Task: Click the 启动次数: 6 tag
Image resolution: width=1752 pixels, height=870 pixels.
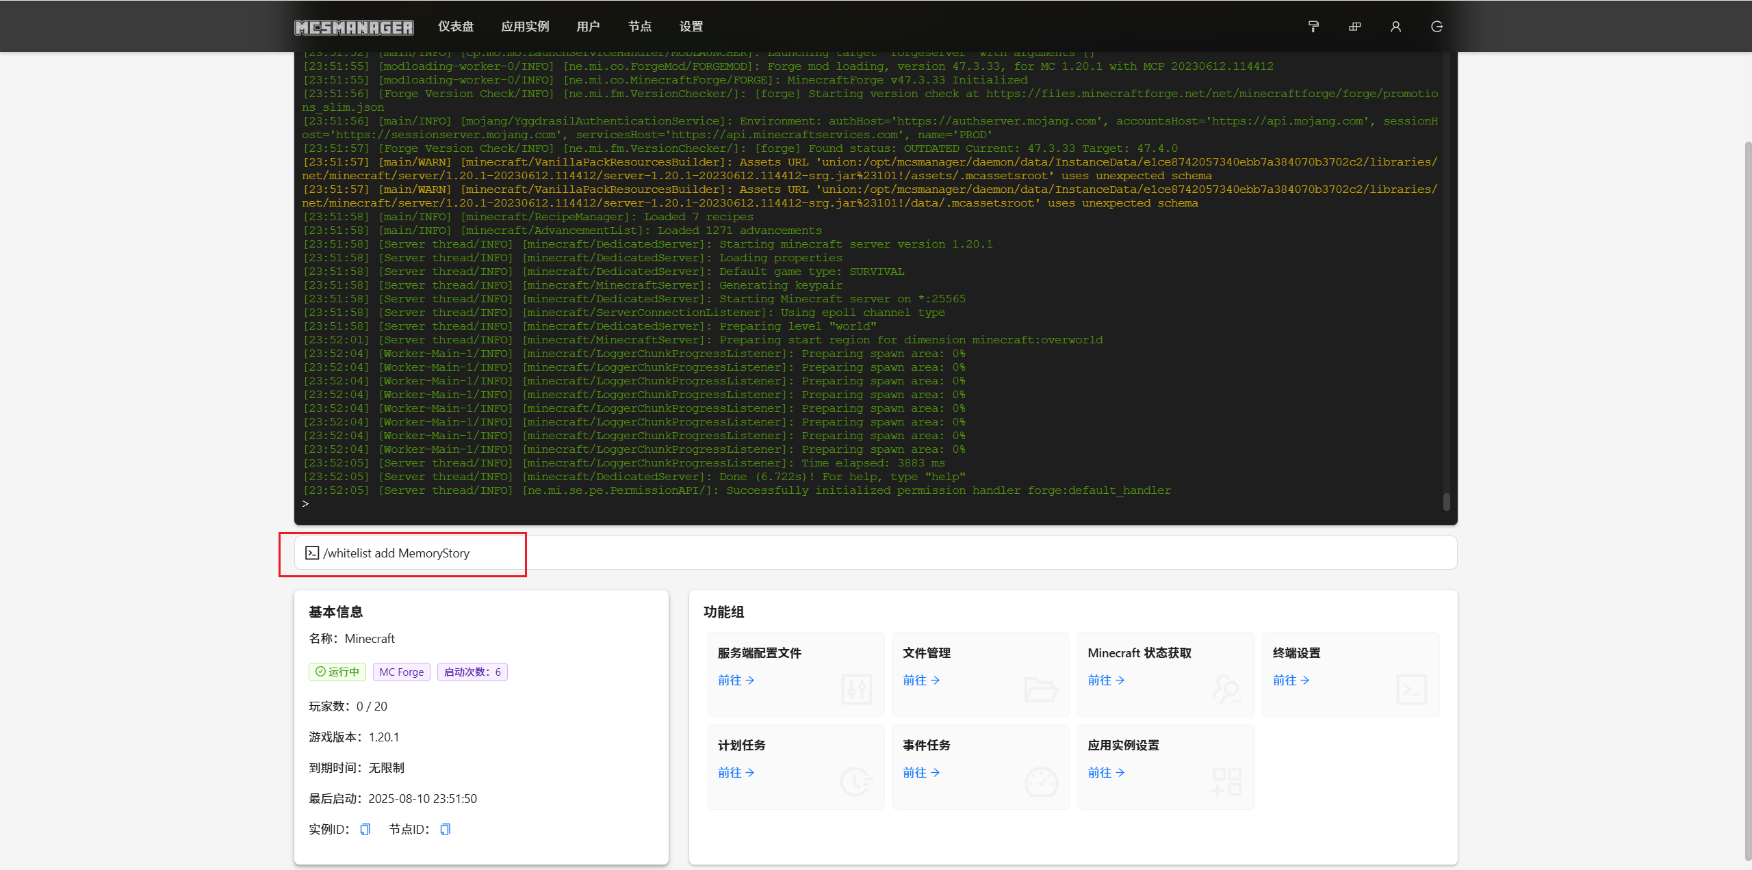Action: tap(472, 672)
